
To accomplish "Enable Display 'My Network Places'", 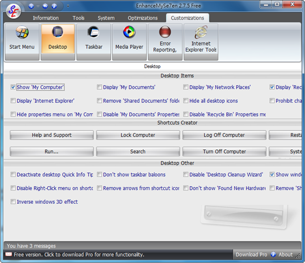I will pos(186,87).
